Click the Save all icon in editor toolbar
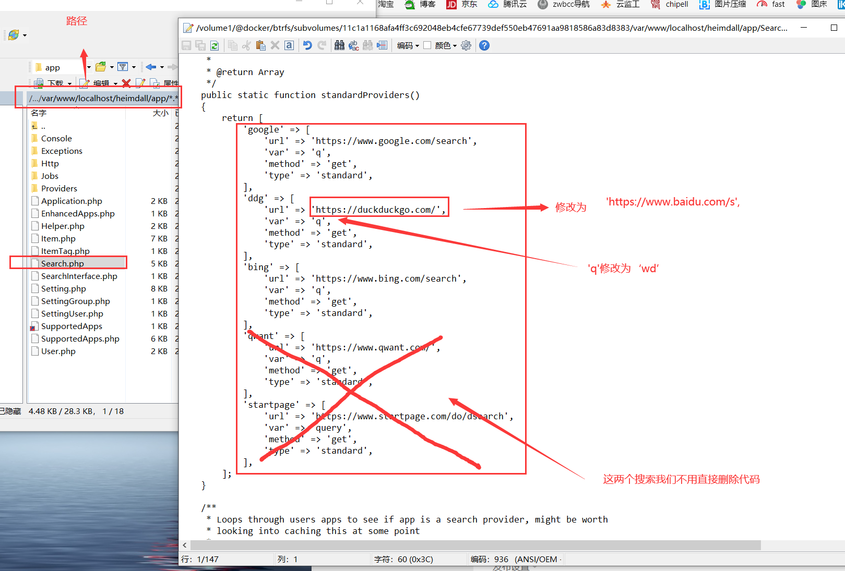Image resolution: width=845 pixels, height=571 pixels. coord(200,45)
